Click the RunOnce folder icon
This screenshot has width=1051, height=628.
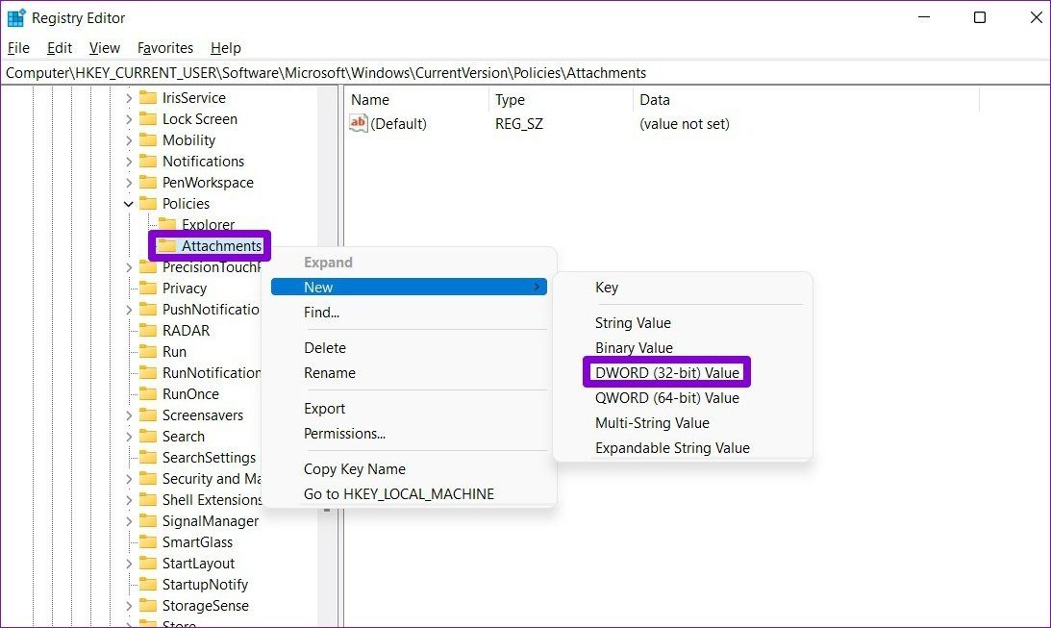(x=147, y=394)
